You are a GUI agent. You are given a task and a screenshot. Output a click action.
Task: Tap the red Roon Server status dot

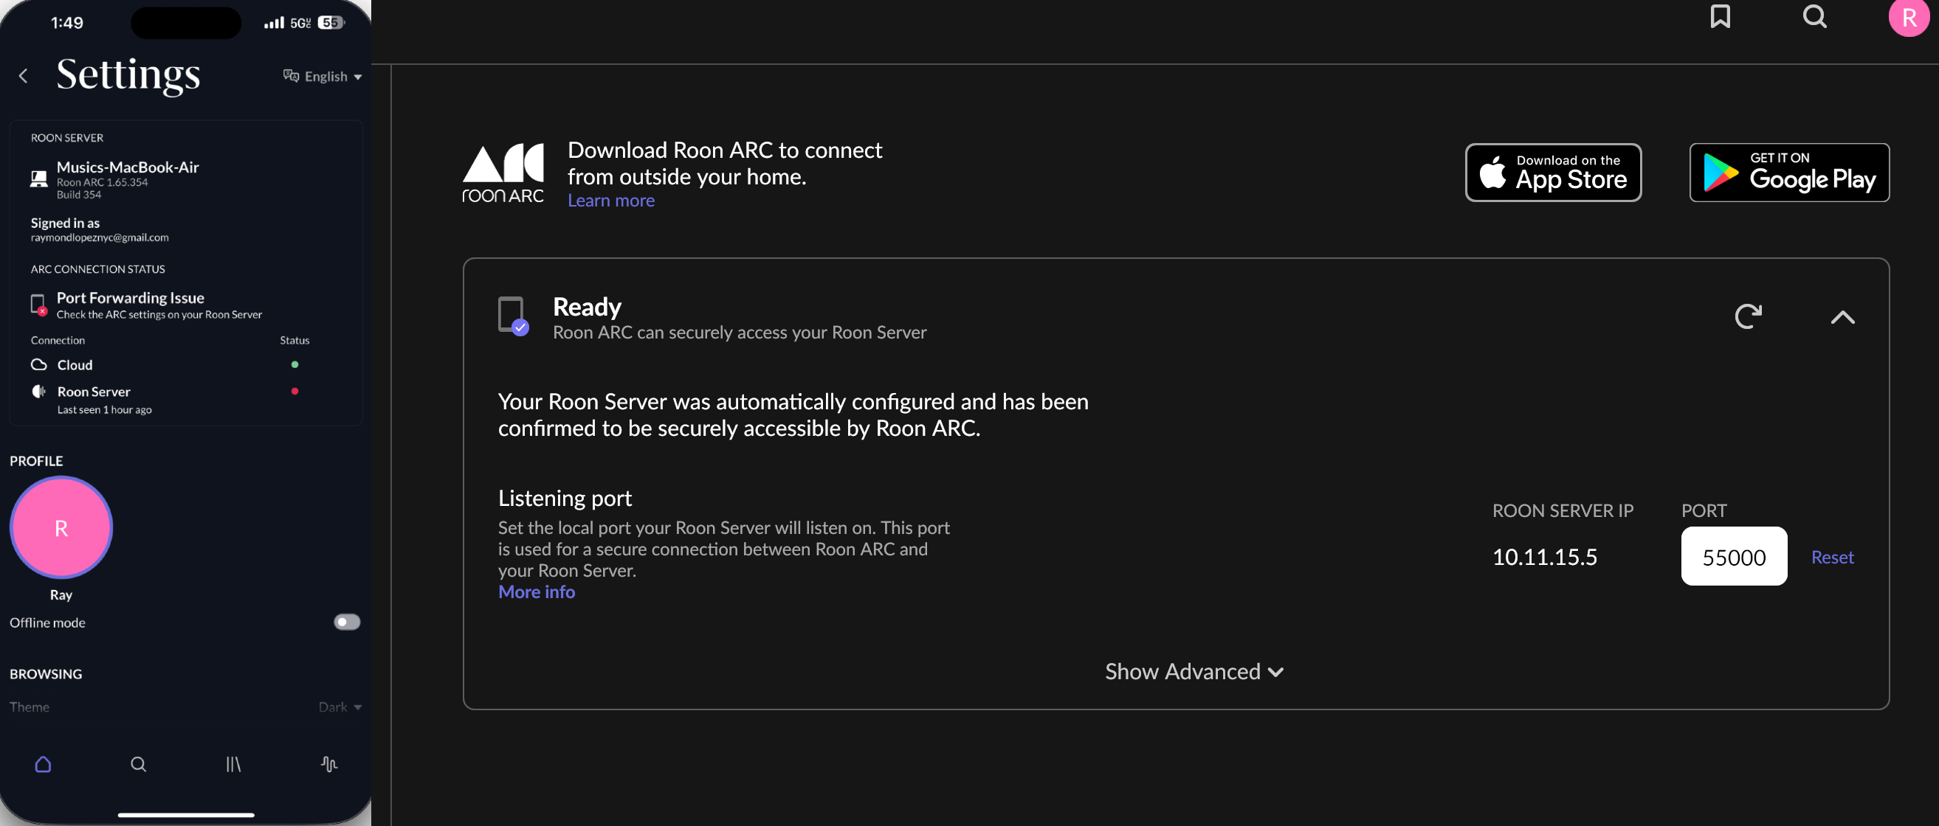(x=295, y=391)
